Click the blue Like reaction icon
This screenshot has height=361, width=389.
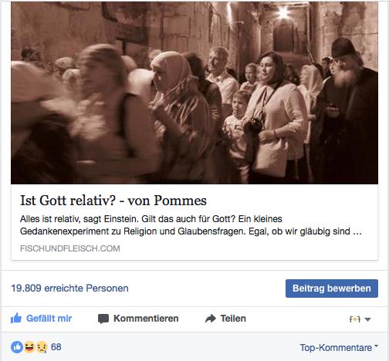17,347
